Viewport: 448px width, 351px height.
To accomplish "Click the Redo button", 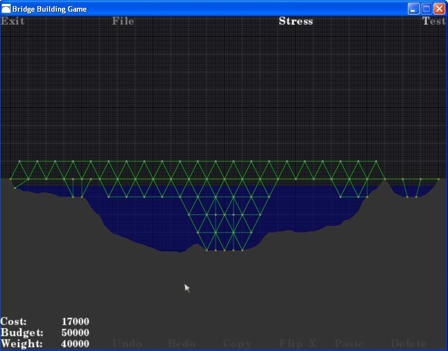I will pyautogui.click(x=182, y=344).
